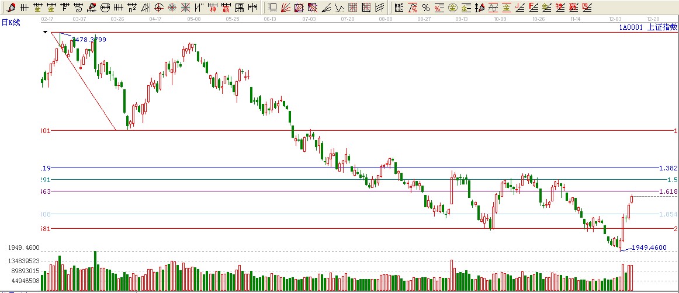Image resolution: width=679 pixels, height=293 pixels.
Task: Click the red F angle-lines icon
Action: (533, 8)
